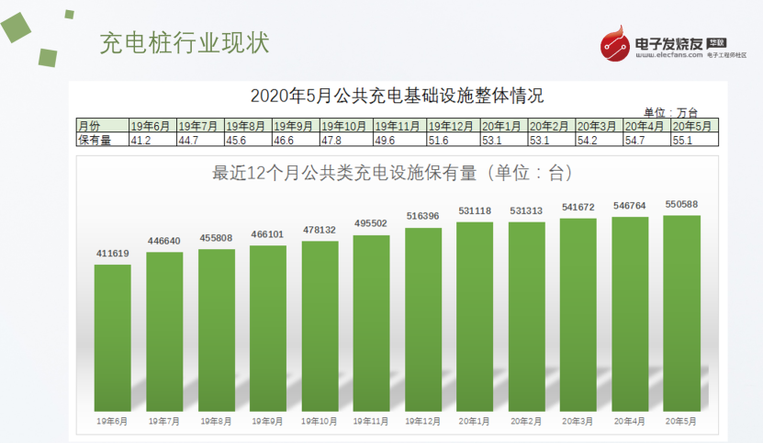Click the 电子发烧友 brand name text

669,42
